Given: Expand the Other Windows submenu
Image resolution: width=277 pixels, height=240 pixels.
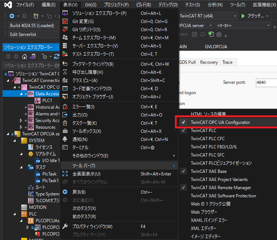Looking at the screenshot, I should point(119,156).
